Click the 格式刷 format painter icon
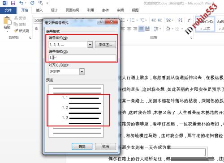 (x=16, y=31)
